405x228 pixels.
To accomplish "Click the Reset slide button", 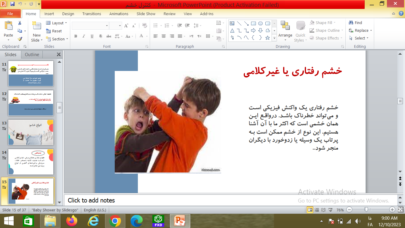I will coord(54,31).
